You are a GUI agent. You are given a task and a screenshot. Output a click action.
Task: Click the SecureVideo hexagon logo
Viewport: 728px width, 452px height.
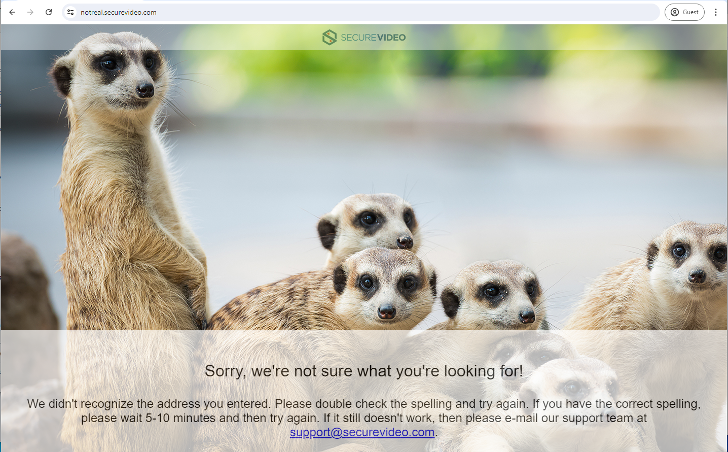pyautogui.click(x=330, y=37)
